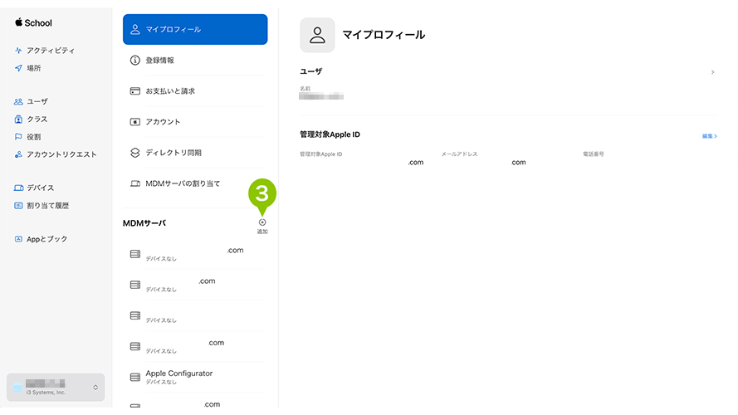Click the large profile avatar icon
738x415 pixels.
coord(317,36)
